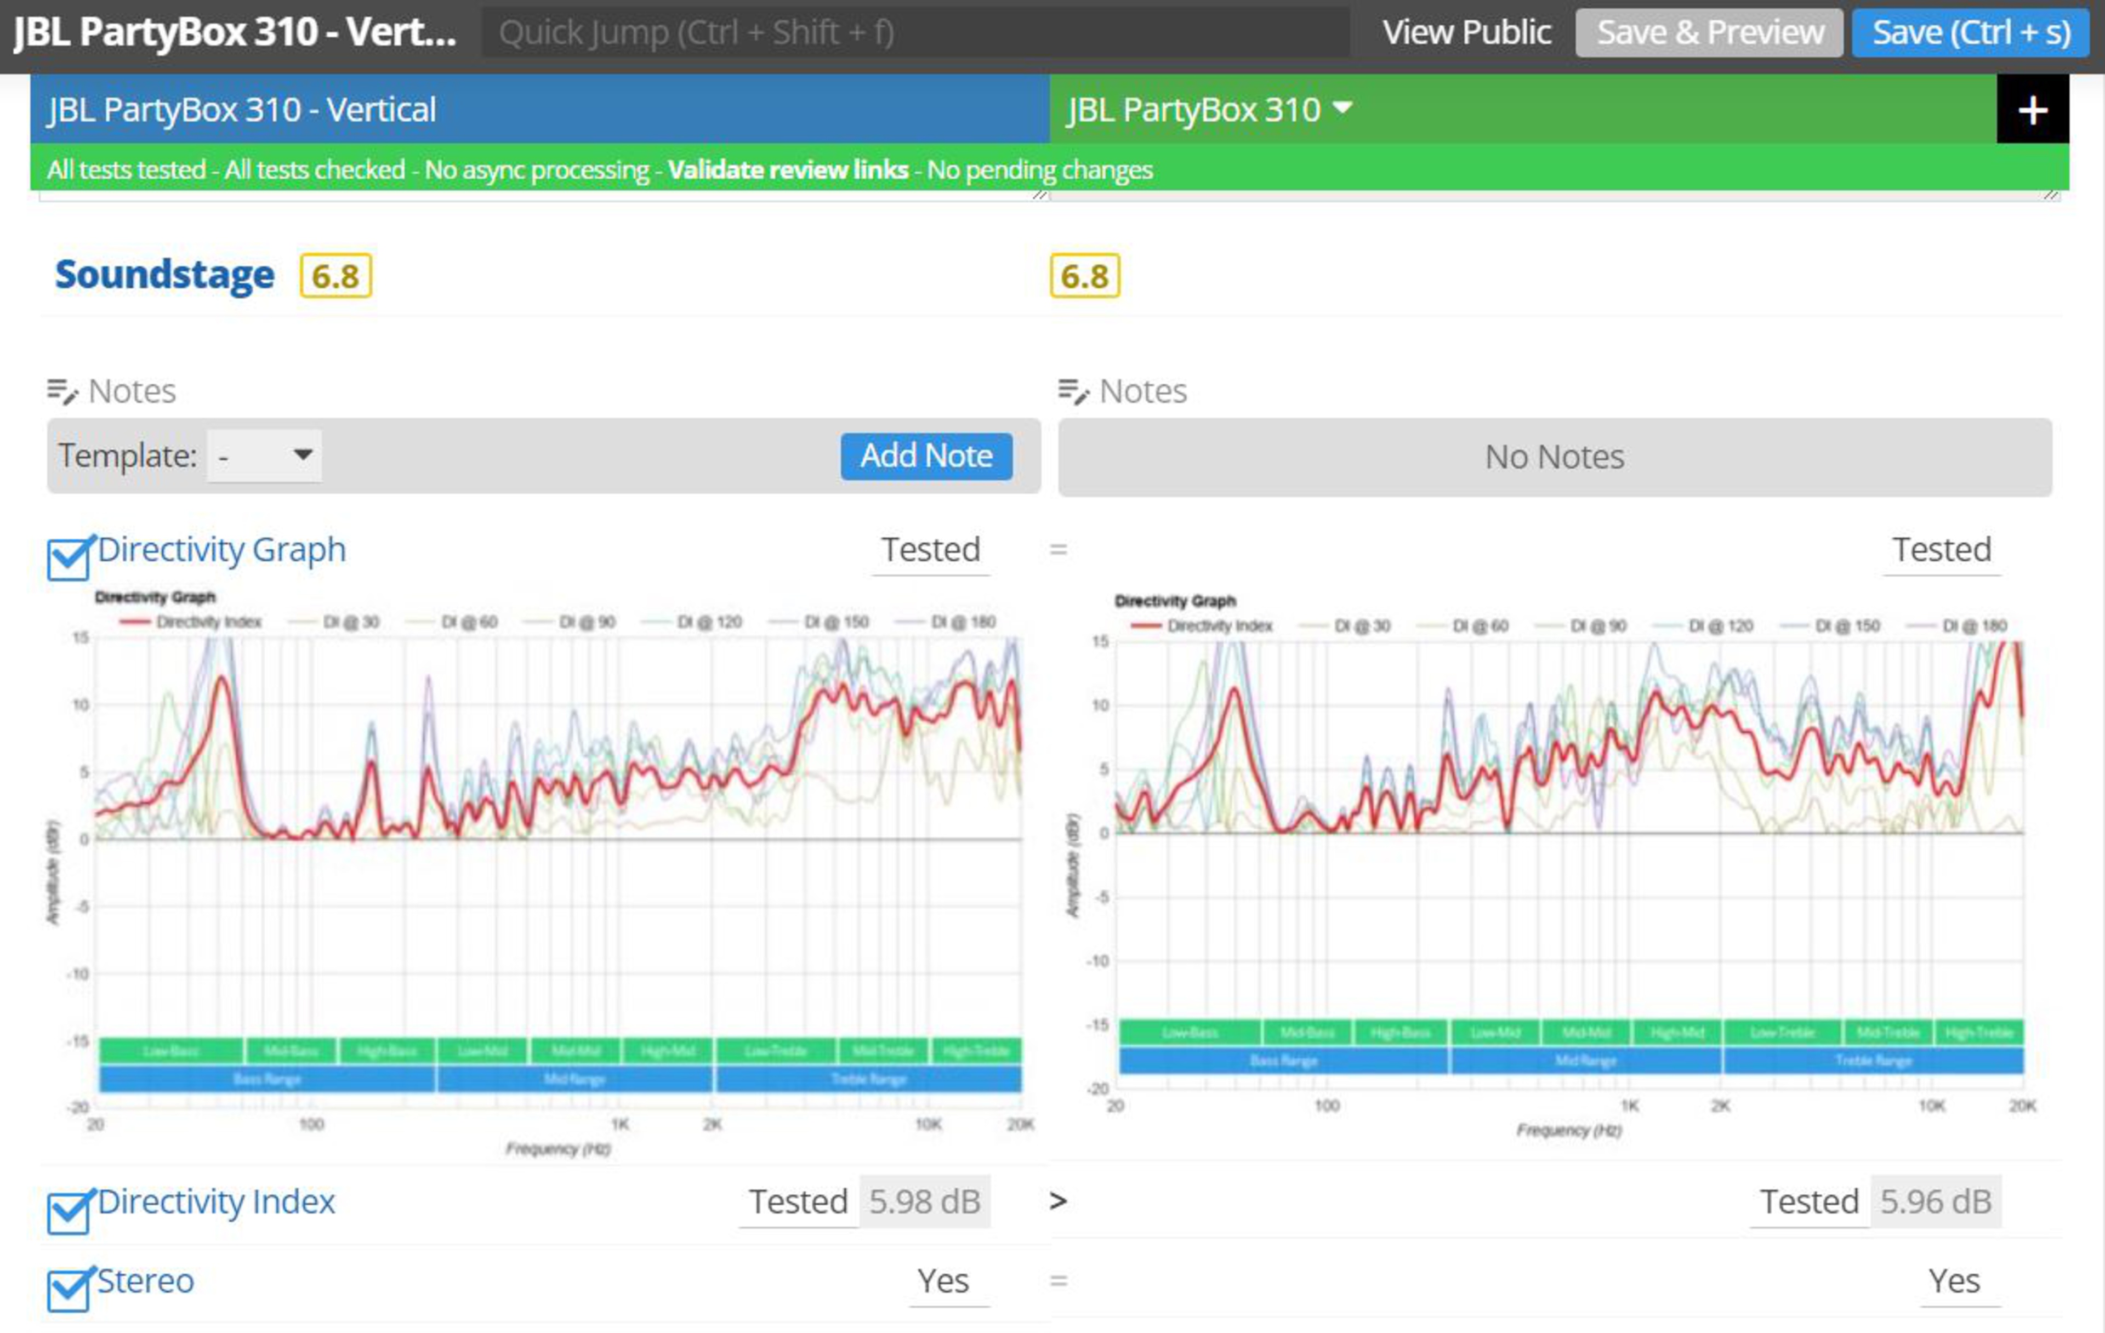This screenshot has width=2105, height=1333.
Task: Click the right 6.8 score badge
Action: click(x=1084, y=276)
